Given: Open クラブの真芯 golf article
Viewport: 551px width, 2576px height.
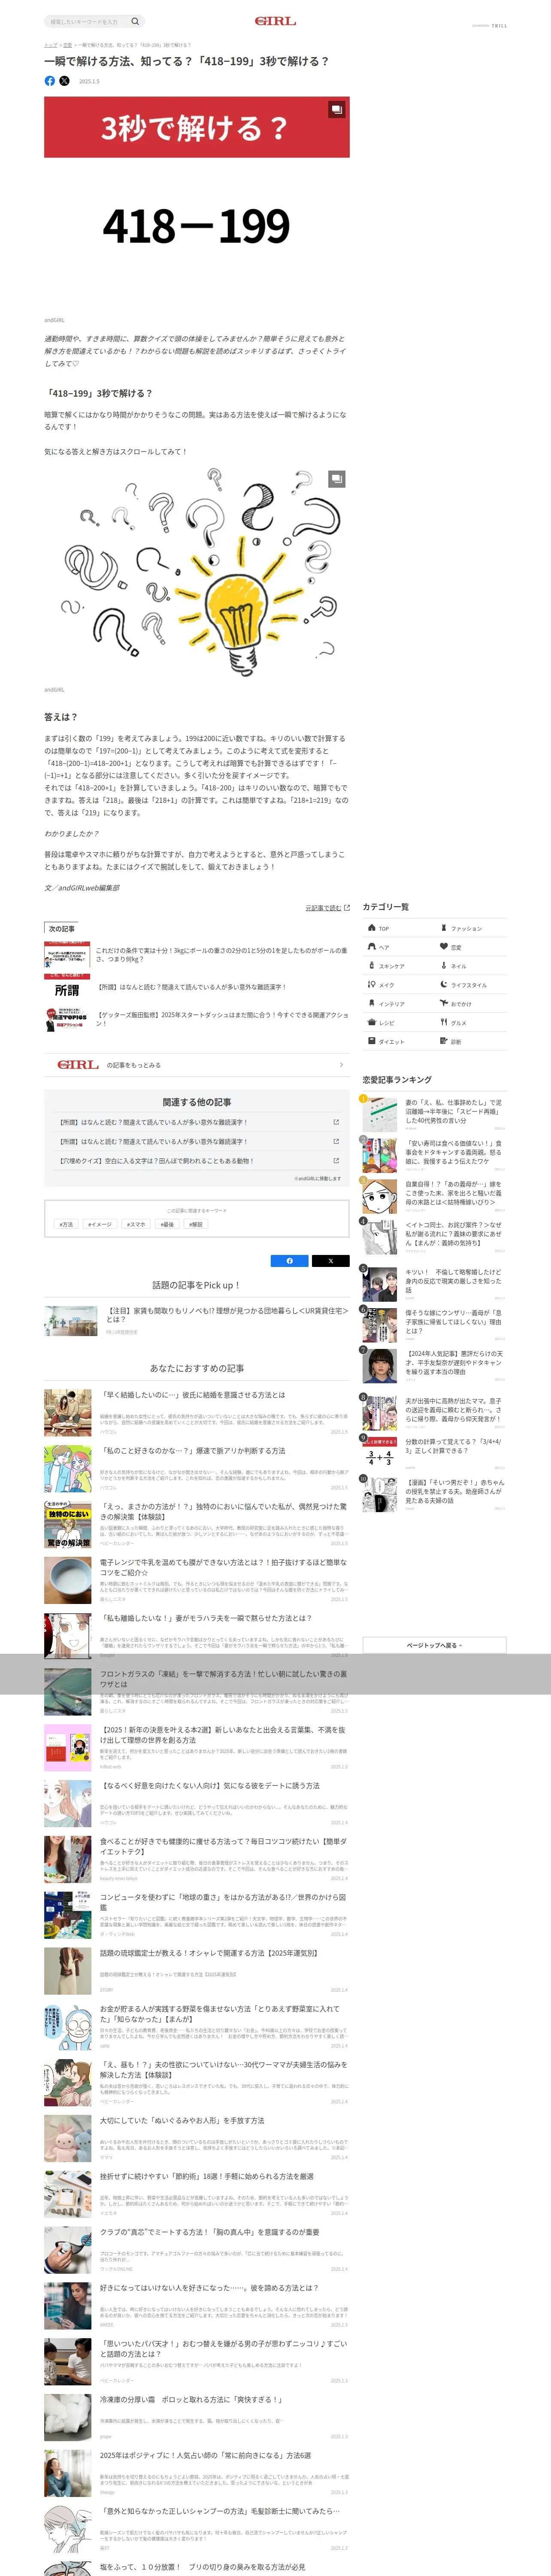Looking at the screenshot, I should (197, 2250).
